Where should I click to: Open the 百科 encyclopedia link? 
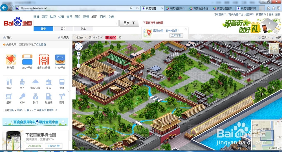[103, 17]
